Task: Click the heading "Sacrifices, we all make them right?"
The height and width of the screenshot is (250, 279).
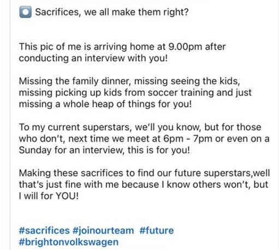Action: tap(112, 12)
